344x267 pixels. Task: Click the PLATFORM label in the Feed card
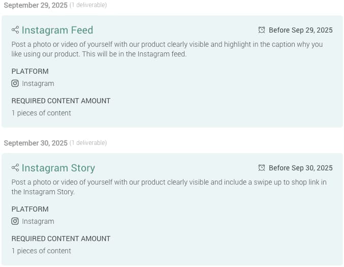[x=30, y=71]
